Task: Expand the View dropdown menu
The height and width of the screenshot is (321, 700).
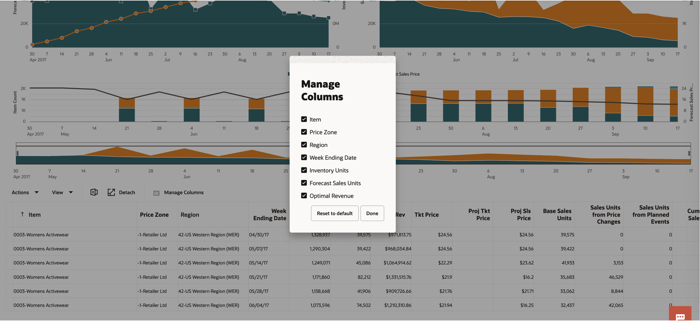Action: [62, 192]
